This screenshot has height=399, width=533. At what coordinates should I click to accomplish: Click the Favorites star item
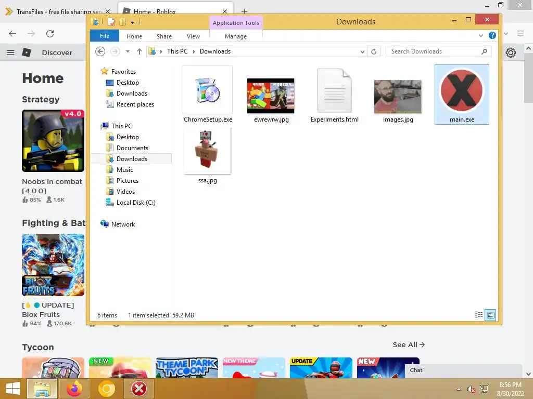pyautogui.click(x=118, y=71)
